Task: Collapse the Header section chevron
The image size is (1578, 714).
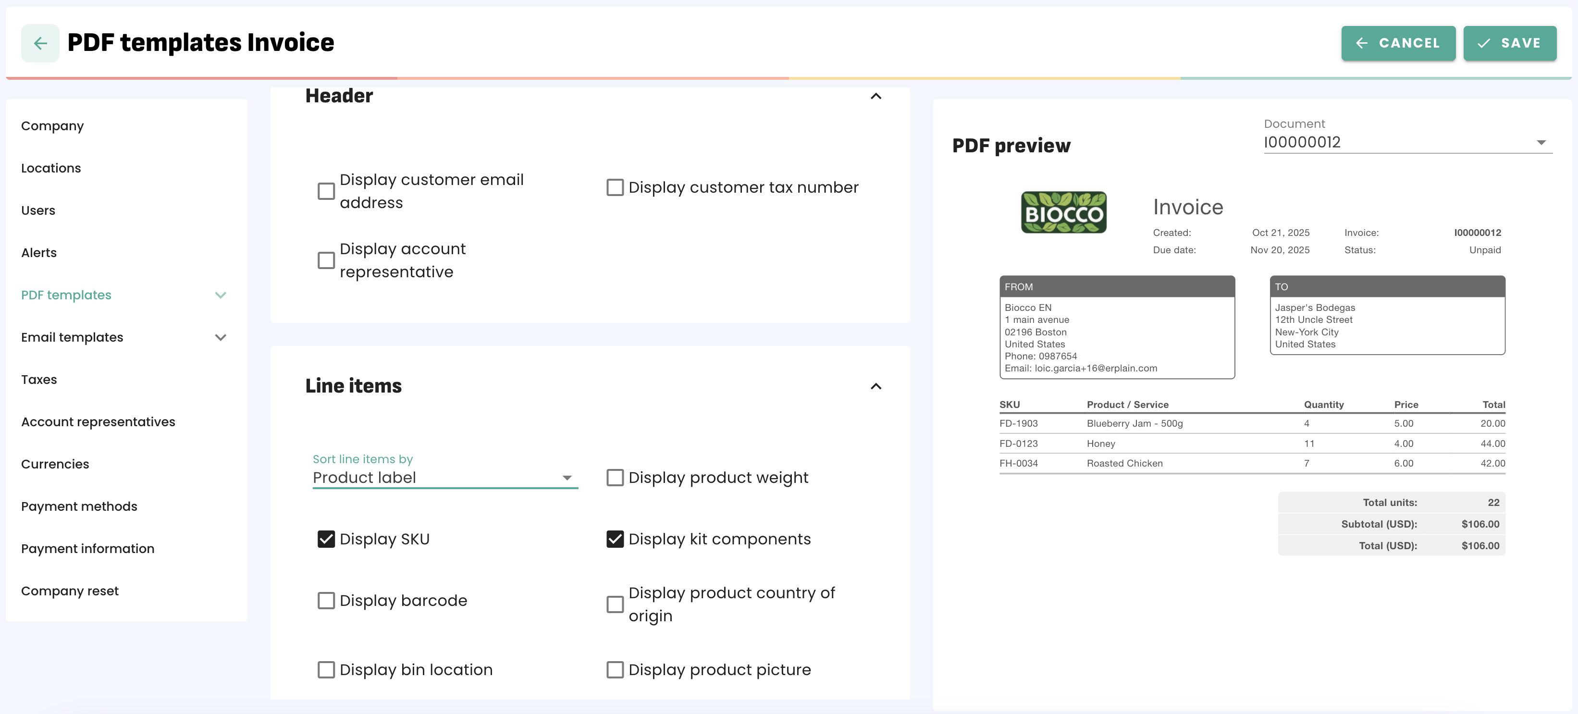Action: coord(875,96)
